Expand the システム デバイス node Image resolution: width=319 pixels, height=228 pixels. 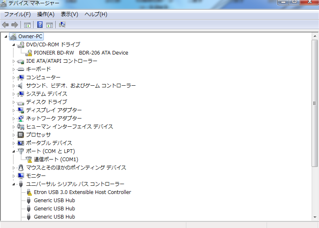pyautogui.click(x=14, y=94)
